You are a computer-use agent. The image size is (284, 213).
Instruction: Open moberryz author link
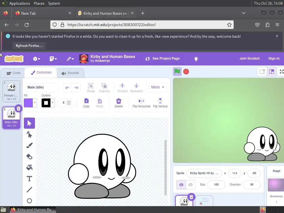point(102,61)
